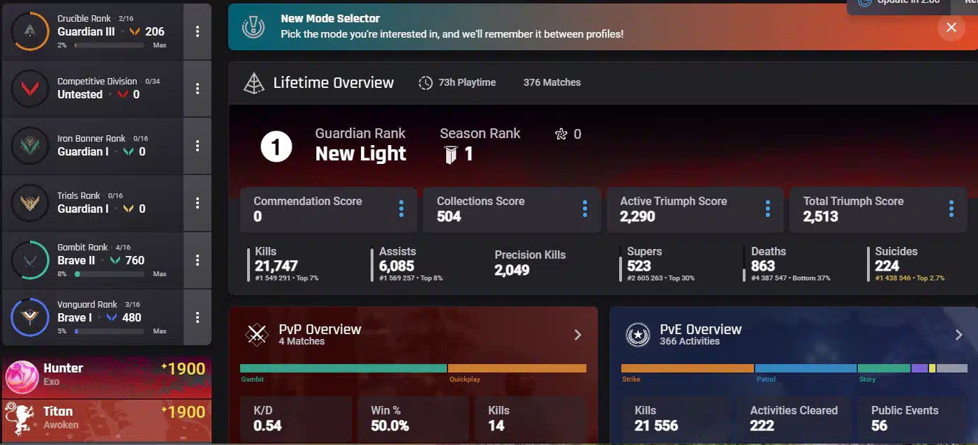Click the blue chevron icon beside 480

click(x=112, y=317)
